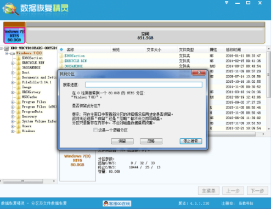Click the 360SANDBOX folder icon in tree
This screenshot has height=209, width=271.
click(x=19, y=67)
